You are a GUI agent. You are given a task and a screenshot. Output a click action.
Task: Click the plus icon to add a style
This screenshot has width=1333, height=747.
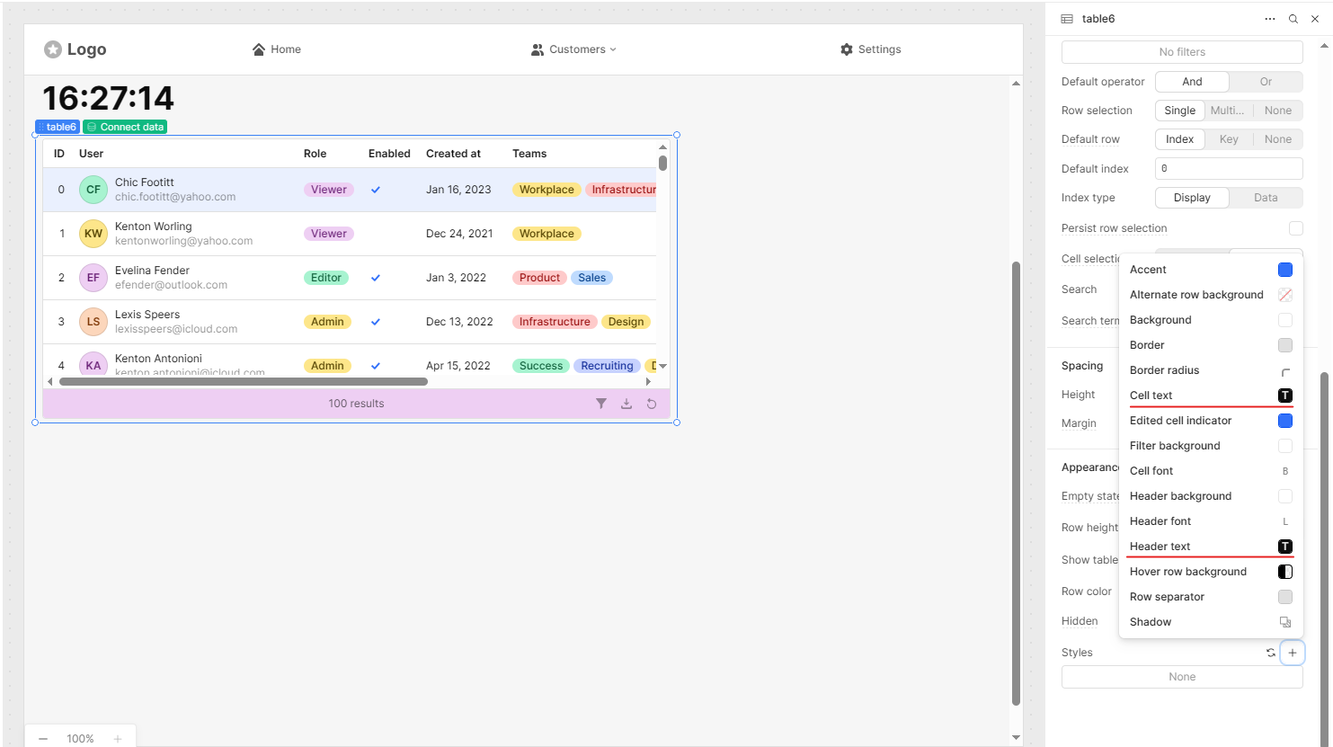[x=1293, y=653]
